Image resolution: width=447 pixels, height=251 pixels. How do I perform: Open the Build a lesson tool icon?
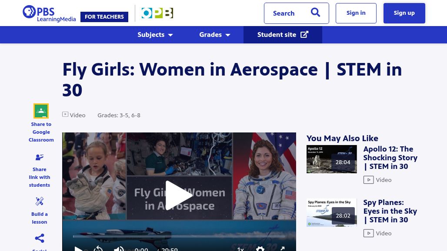click(40, 201)
